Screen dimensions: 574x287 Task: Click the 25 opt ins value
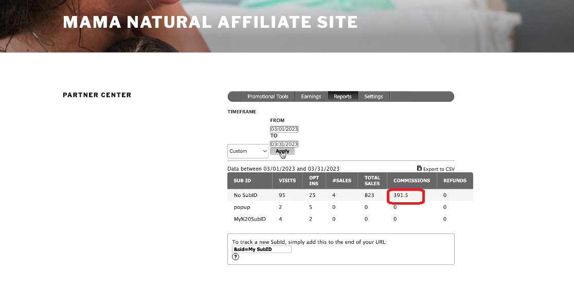click(312, 195)
